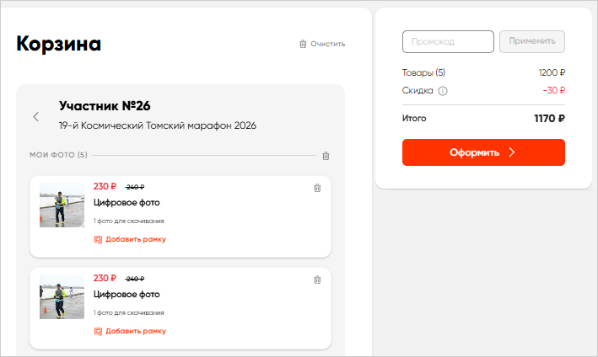
Task: Click Очистить to clear the cart
Action: point(327,44)
